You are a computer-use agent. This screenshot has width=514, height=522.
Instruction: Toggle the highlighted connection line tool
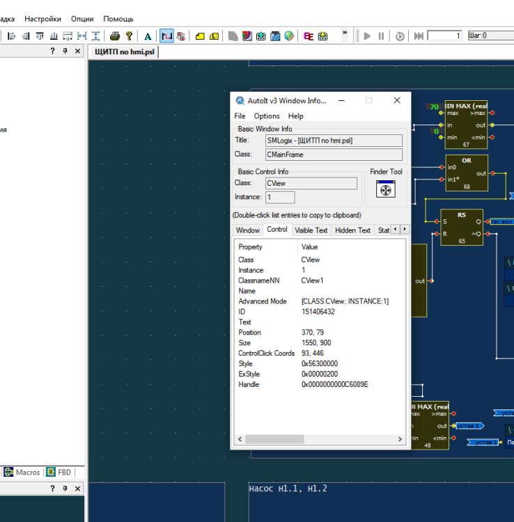point(166,36)
